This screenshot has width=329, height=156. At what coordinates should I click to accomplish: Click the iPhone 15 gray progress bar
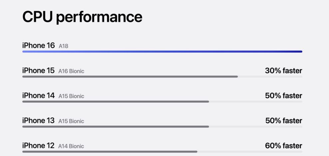130,77
